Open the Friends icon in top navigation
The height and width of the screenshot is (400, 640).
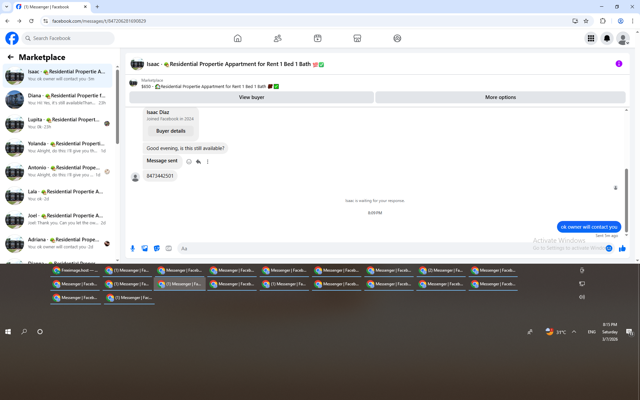278,38
